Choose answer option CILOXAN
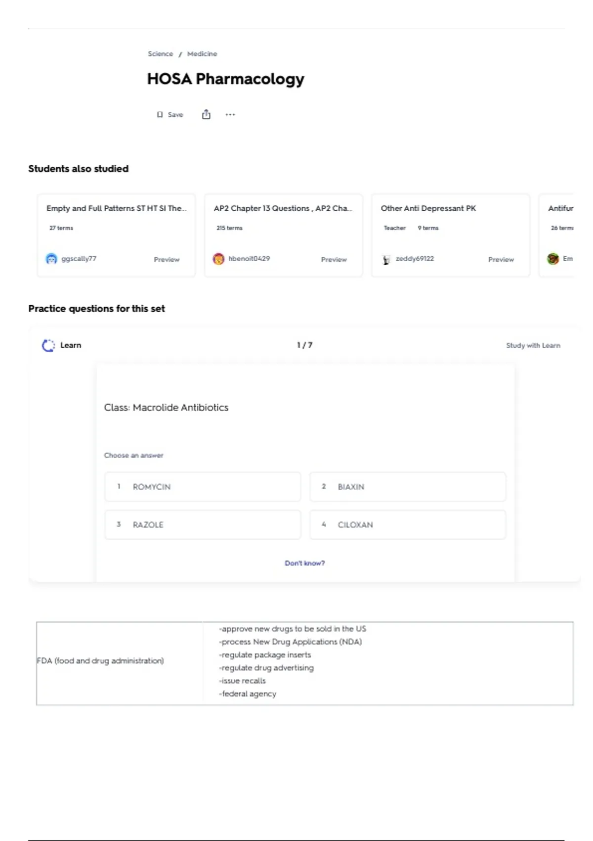This screenshot has height=841, width=593. (x=408, y=524)
